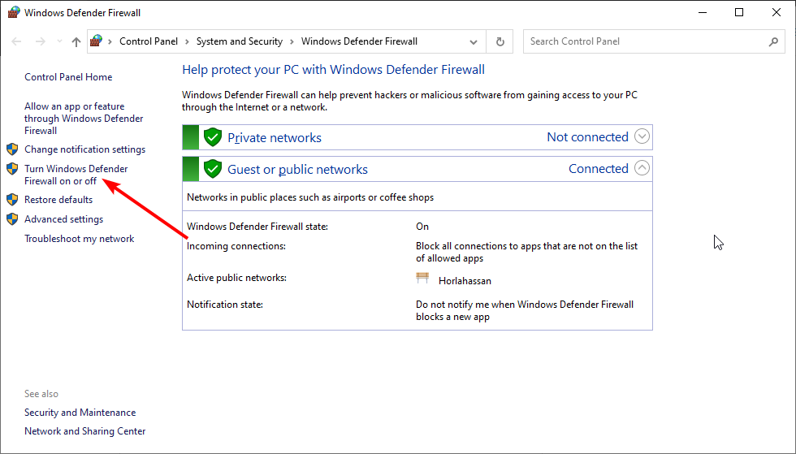Expand the Private networks section
This screenshot has width=796, height=454.
642,136
